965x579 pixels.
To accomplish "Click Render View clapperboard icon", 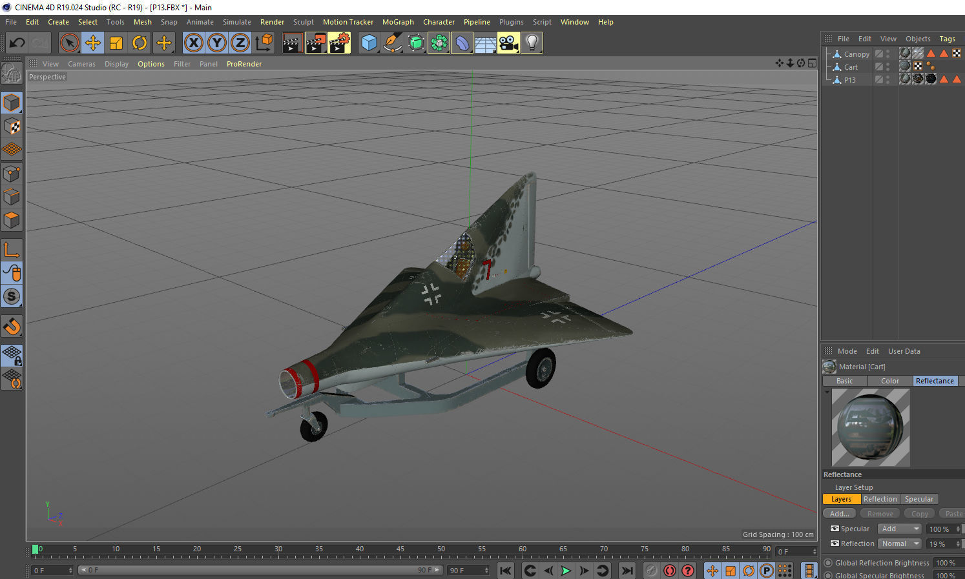I will tap(292, 43).
